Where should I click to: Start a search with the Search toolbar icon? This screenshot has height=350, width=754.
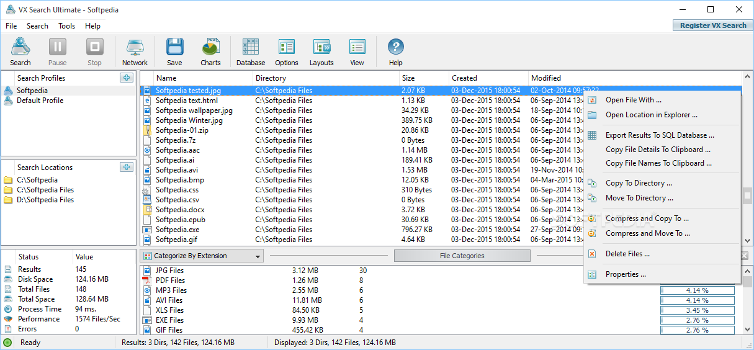[20, 47]
